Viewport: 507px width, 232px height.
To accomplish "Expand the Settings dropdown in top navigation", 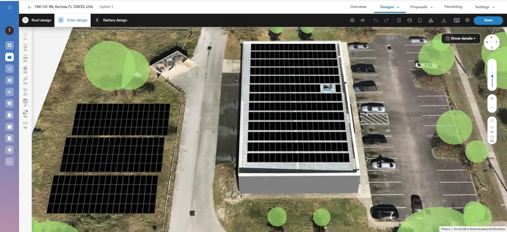I will click(x=485, y=7).
